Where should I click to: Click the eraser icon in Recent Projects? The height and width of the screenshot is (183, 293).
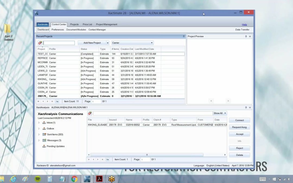click(40, 43)
